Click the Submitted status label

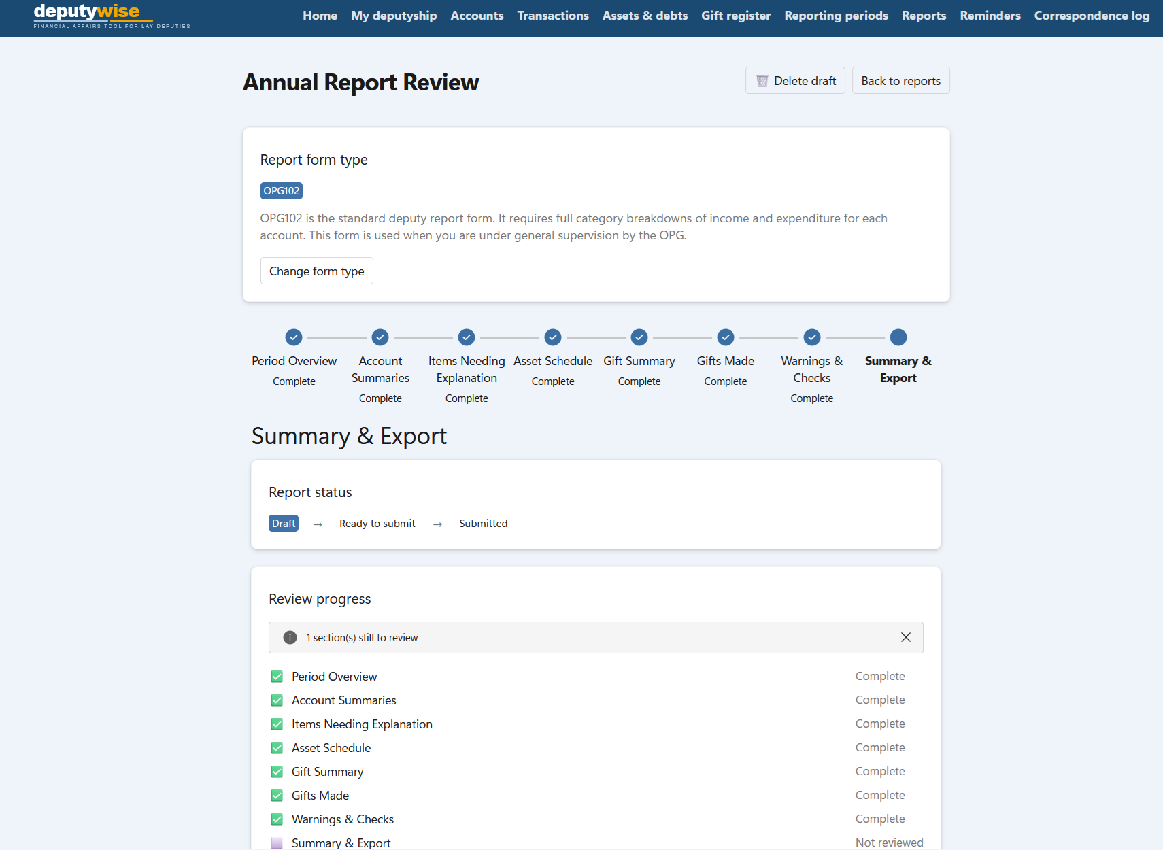483,523
